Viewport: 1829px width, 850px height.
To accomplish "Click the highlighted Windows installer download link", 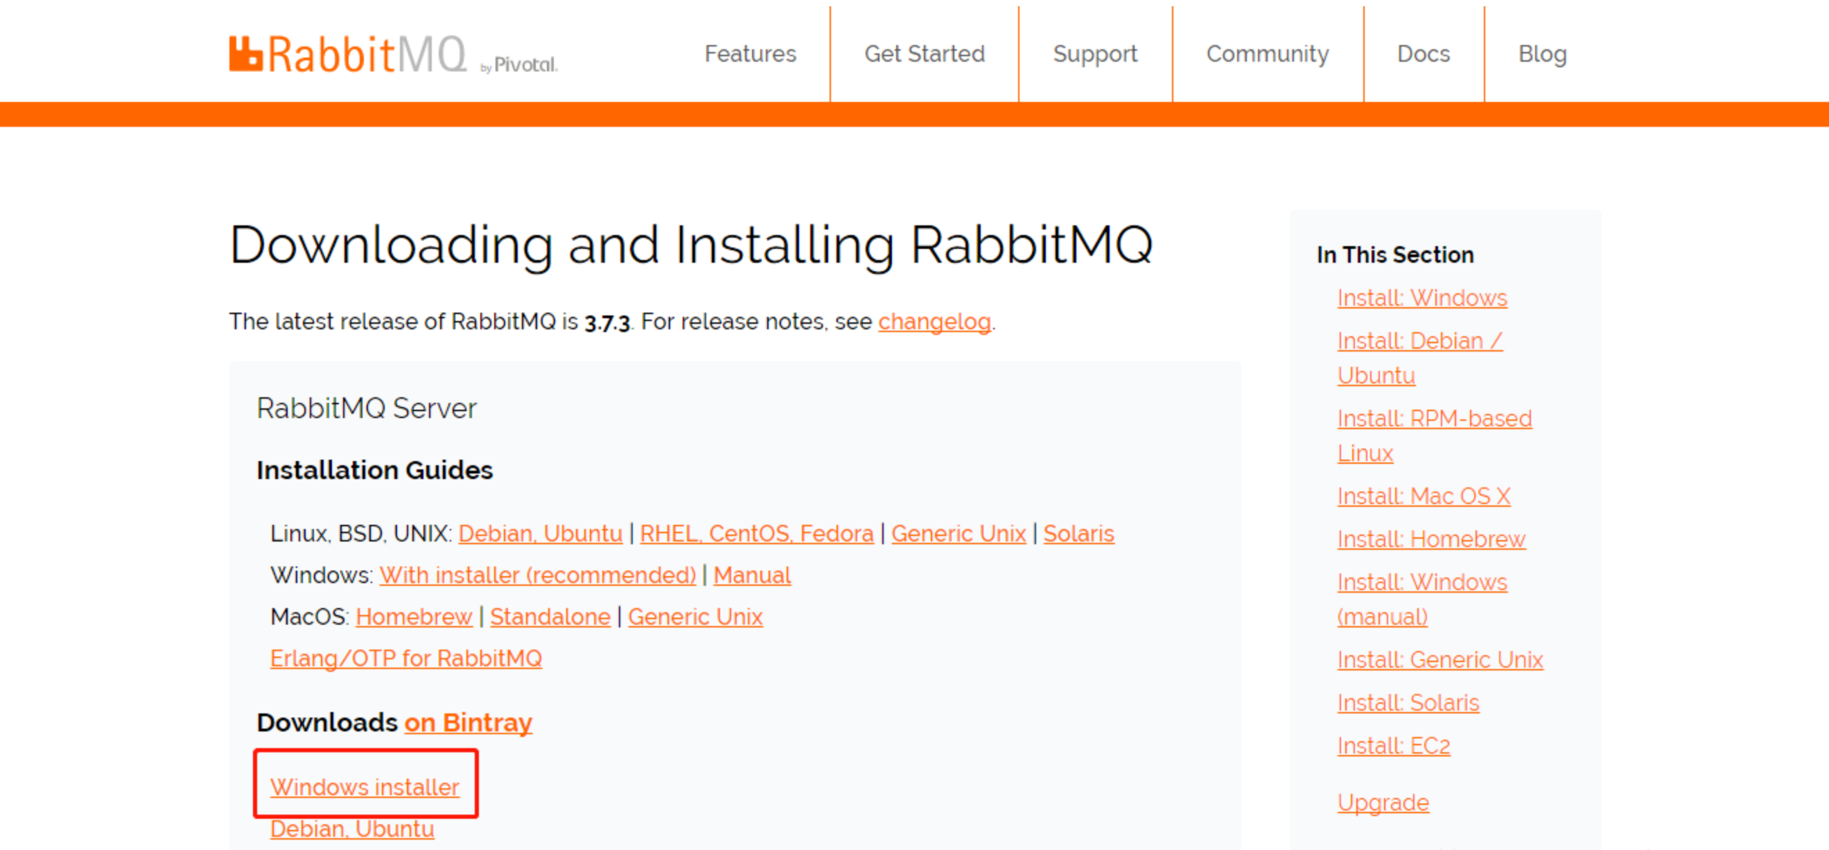I will click(x=365, y=787).
